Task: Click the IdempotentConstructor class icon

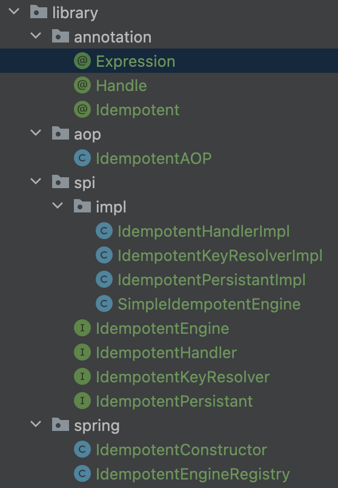Action: click(x=82, y=449)
